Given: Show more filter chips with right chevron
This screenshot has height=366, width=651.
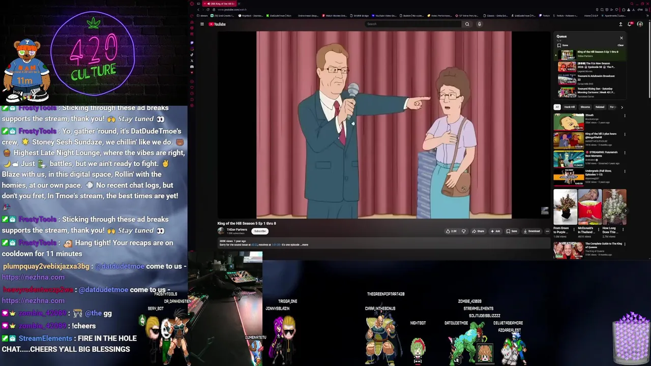Looking at the screenshot, I should point(622,107).
